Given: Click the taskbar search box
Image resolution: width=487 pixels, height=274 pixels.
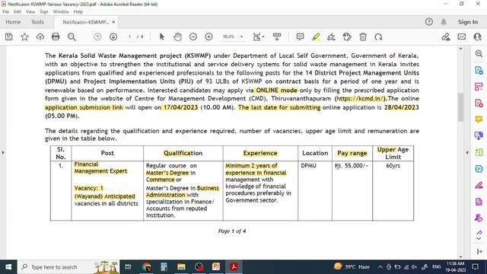Looking at the screenshot, I should coord(68,267).
